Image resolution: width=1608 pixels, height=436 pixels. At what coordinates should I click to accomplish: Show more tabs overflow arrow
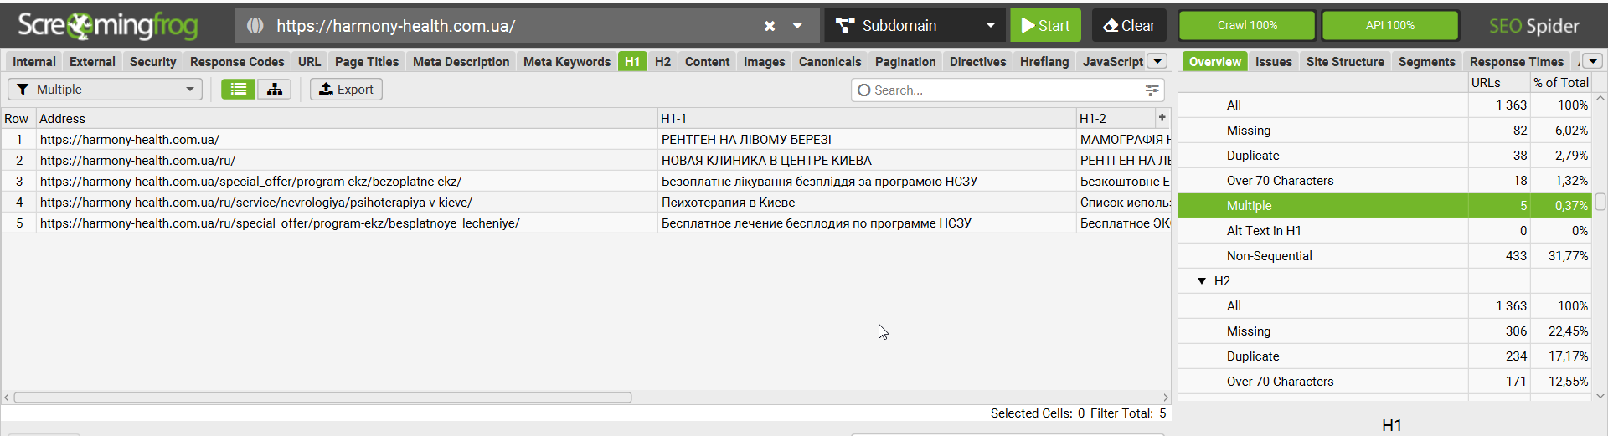pos(1157,61)
